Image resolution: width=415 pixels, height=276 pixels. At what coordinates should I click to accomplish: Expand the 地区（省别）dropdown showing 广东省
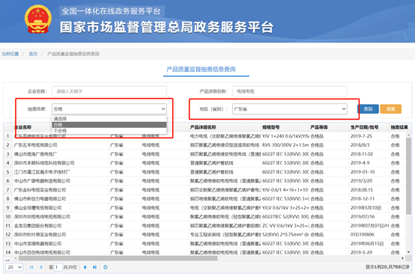click(290, 109)
